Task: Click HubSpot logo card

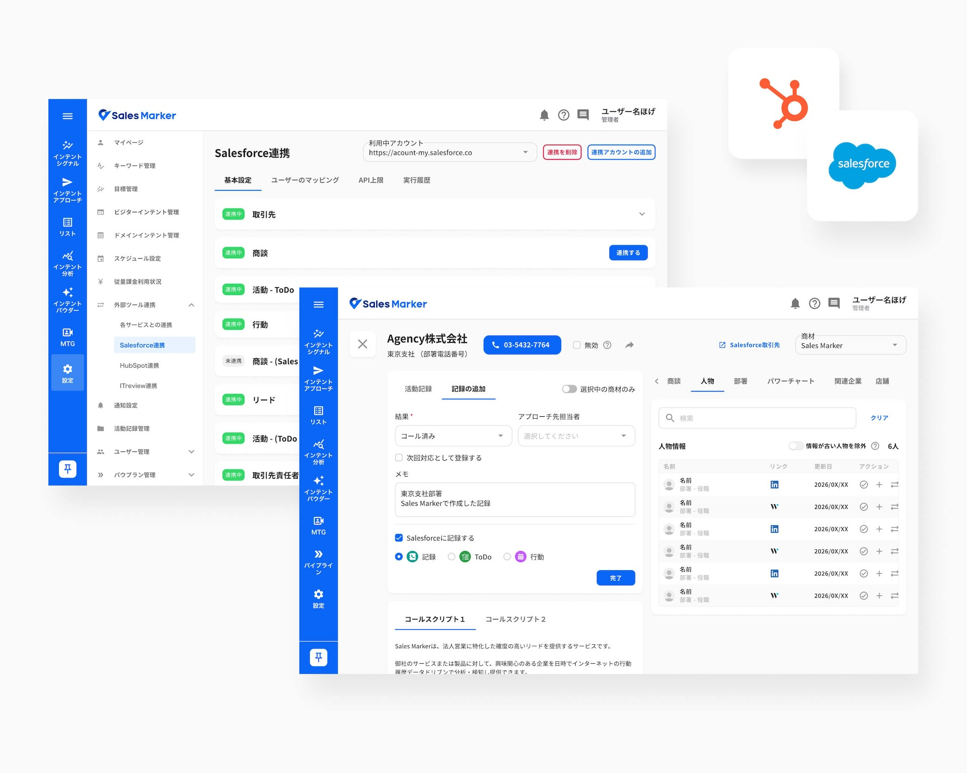Action: [x=783, y=103]
